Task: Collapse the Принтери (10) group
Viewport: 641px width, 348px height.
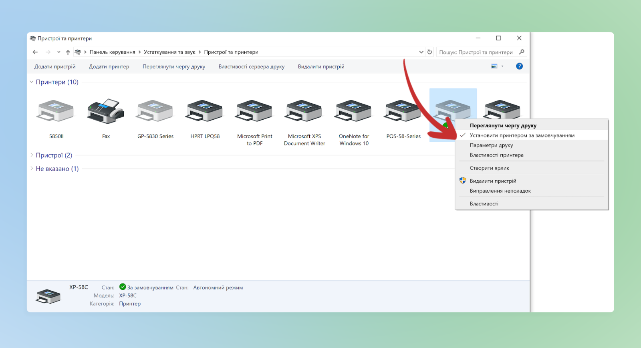Action: coord(32,82)
